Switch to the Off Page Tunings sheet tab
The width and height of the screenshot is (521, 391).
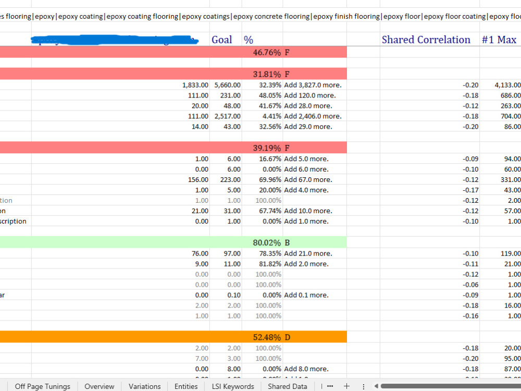point(43,386)
